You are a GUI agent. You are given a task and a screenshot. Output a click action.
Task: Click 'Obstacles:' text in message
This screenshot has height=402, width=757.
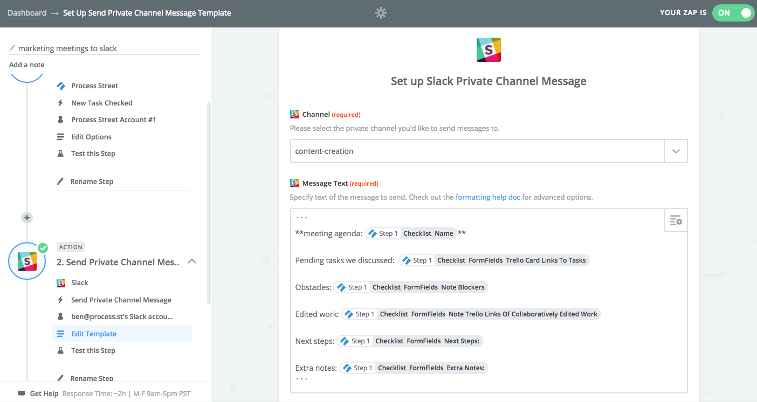[x=313, y=287]
